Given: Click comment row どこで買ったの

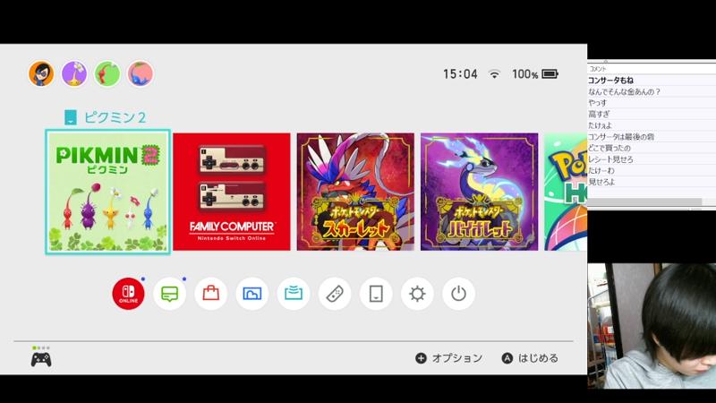Looking at the screenshot, I should pos(652,148).
